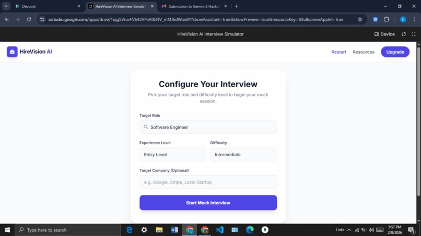
Task: Open a new tab with the plus icon
Action: (237, 6)
